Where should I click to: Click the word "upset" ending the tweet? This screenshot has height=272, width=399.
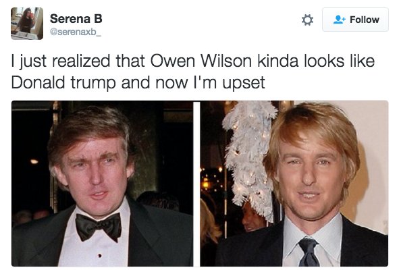(x=244, y=83)
